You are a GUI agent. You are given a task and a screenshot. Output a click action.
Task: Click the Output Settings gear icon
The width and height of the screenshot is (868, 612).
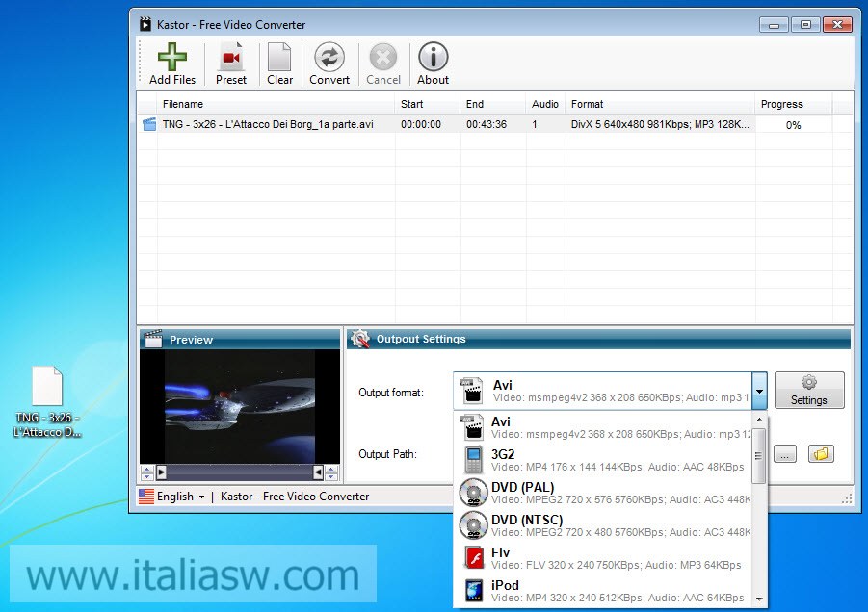(360, 339)
